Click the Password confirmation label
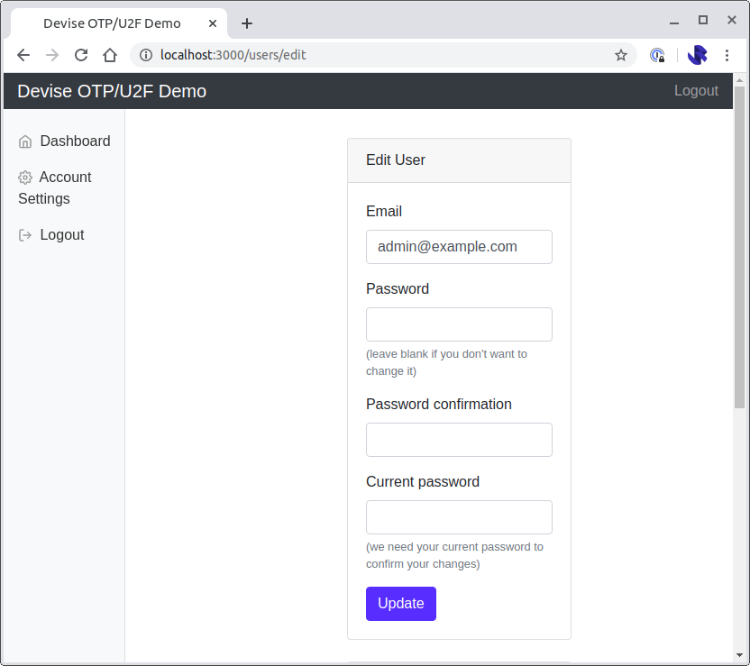Viewport: 750px width, 666px height. (x=439, y=404)
